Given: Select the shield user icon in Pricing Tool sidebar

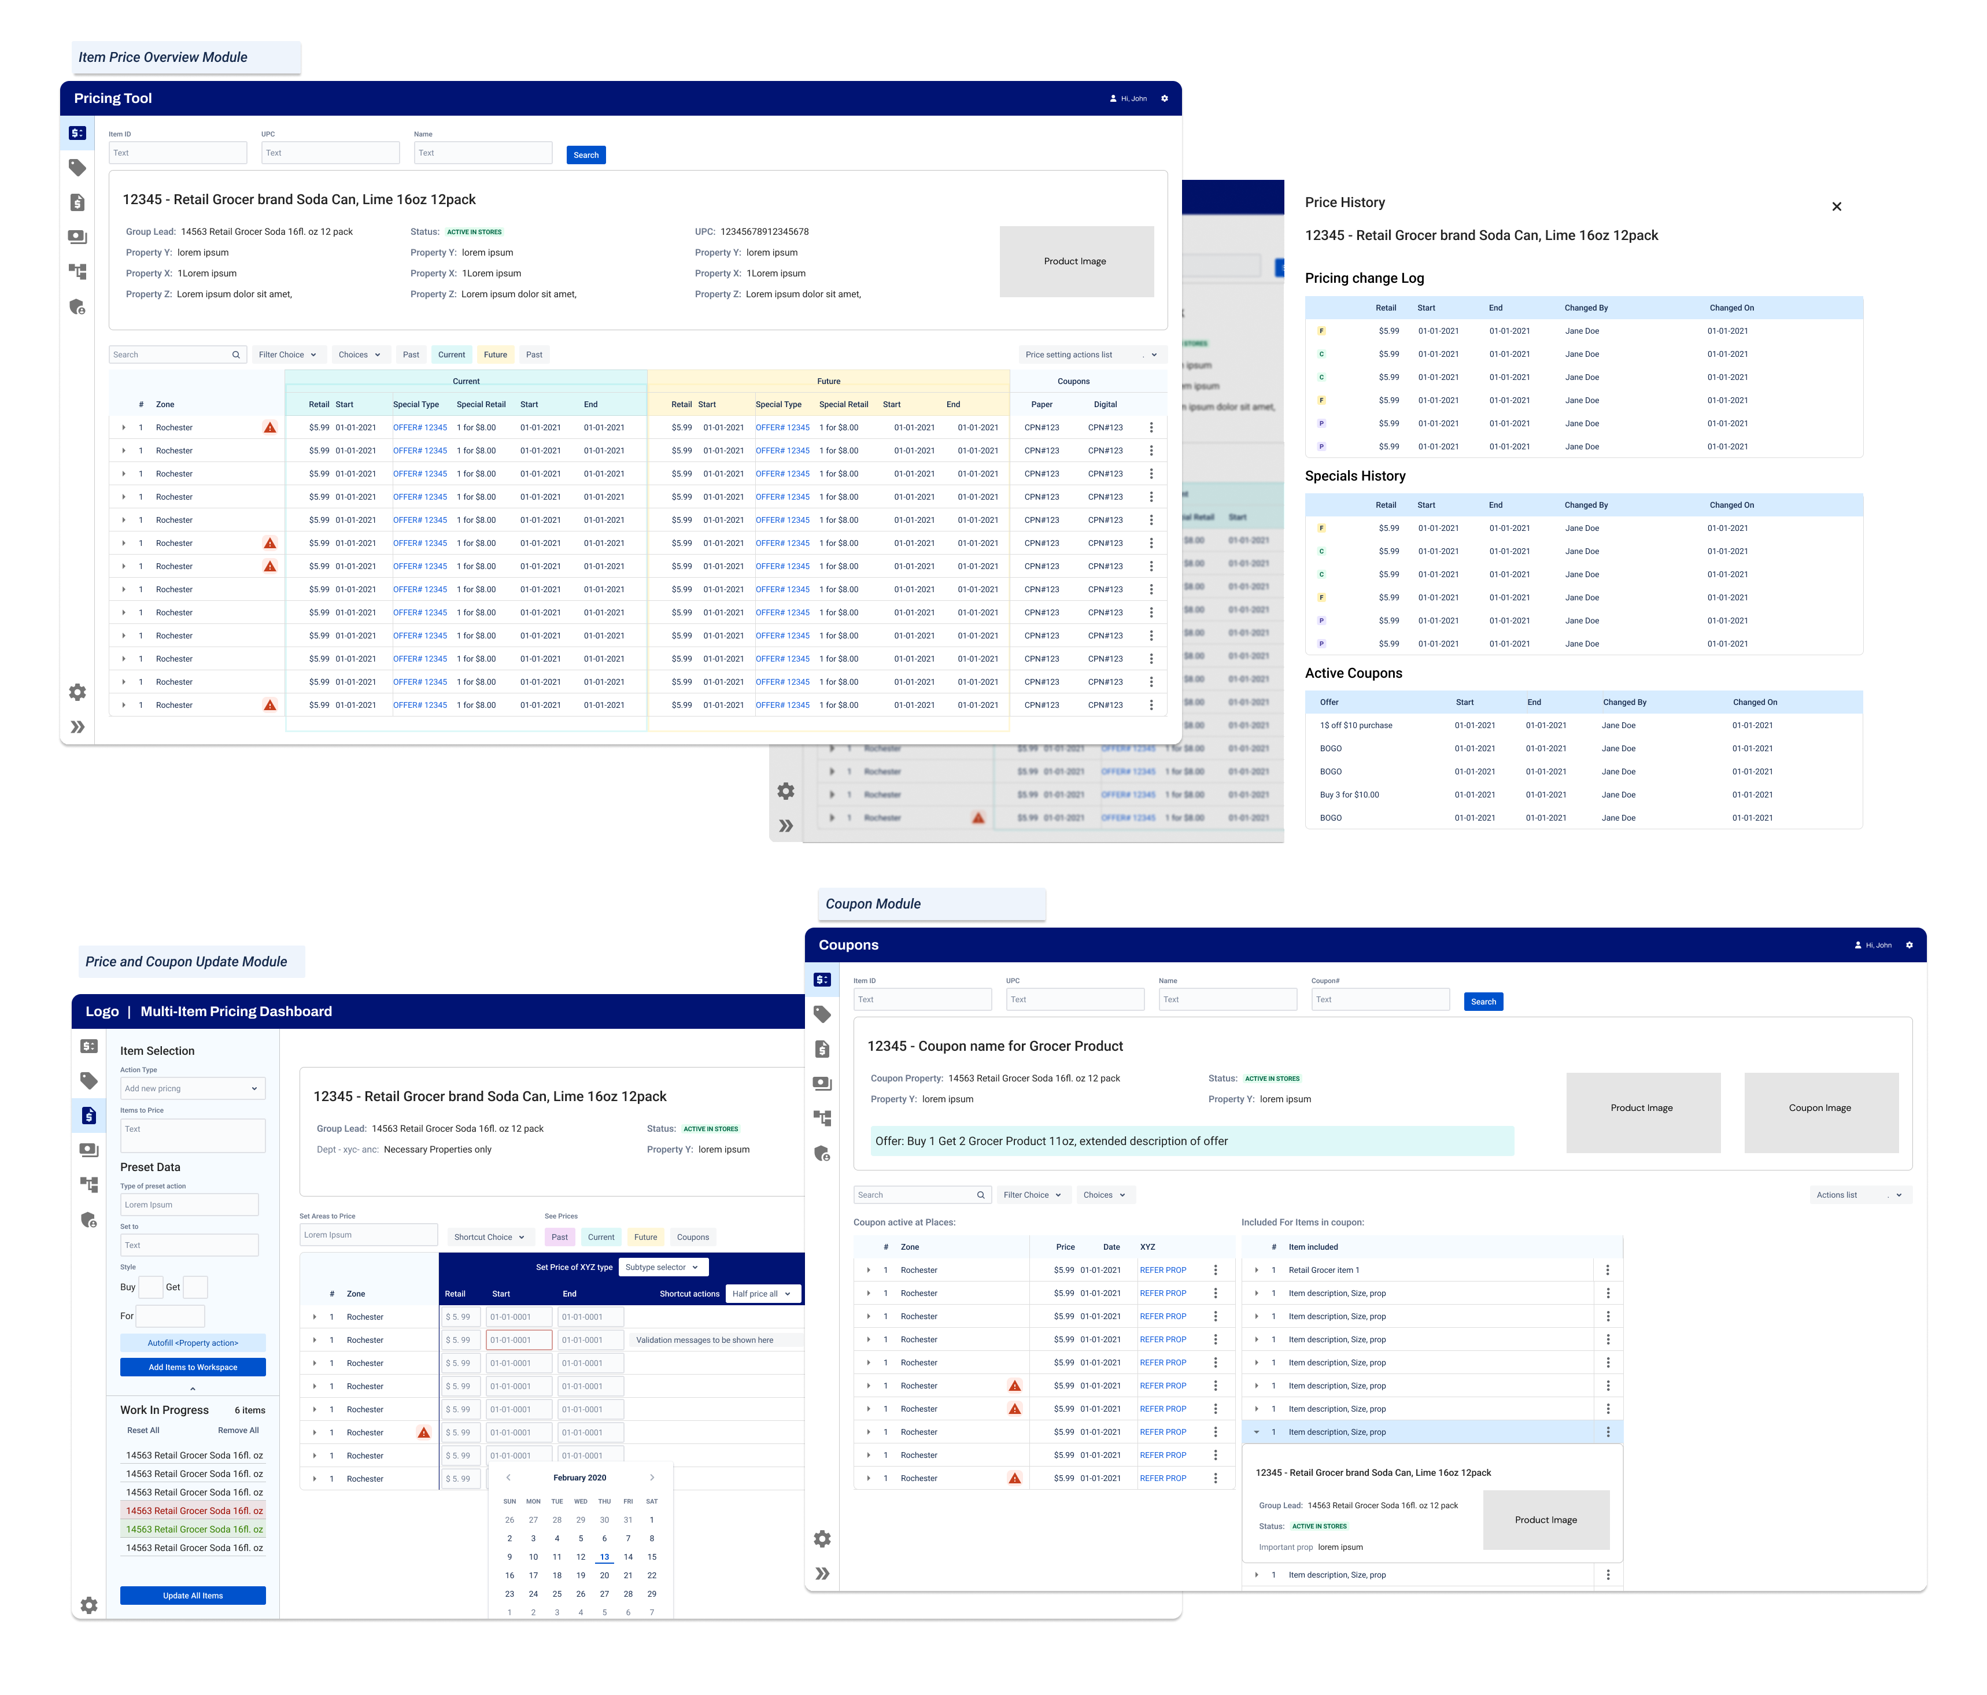Looking at the screenshot, I should click(77, 307).
